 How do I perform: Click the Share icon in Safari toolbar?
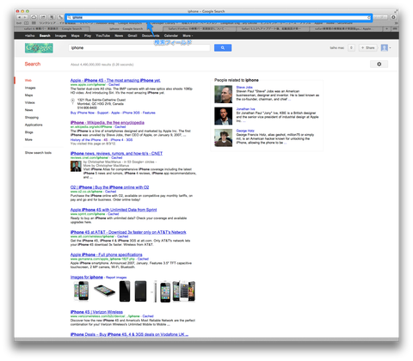43,17
